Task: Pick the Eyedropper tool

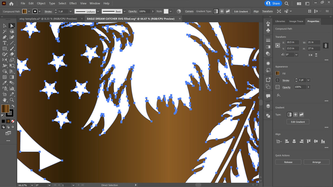Action: [5, 83]
